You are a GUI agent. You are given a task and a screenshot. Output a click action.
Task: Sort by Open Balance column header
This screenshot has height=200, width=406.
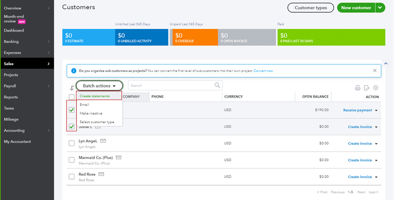tap(315, 97)
